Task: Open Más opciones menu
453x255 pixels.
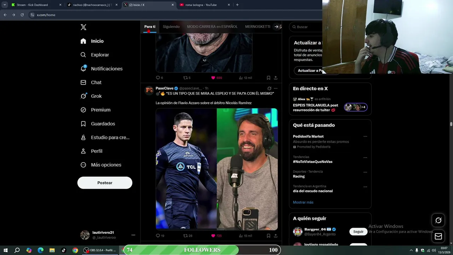Action: coord(101,165)
